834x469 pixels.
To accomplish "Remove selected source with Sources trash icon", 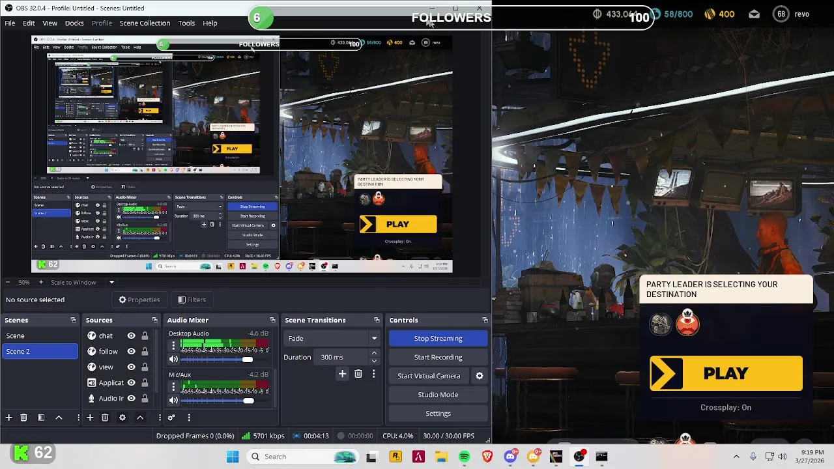I will (105, 418).
